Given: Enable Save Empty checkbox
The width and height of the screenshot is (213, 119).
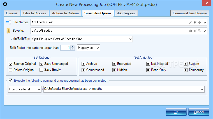Looking at the screenshot, I should coord(41,70).
